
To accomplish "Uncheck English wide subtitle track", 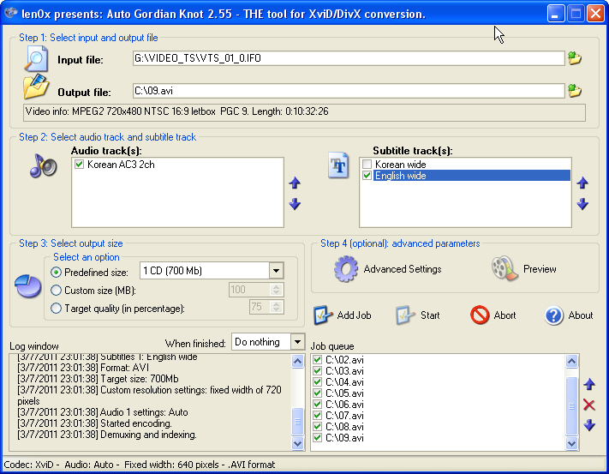I will pyautogui.click(x=367, y=176).
